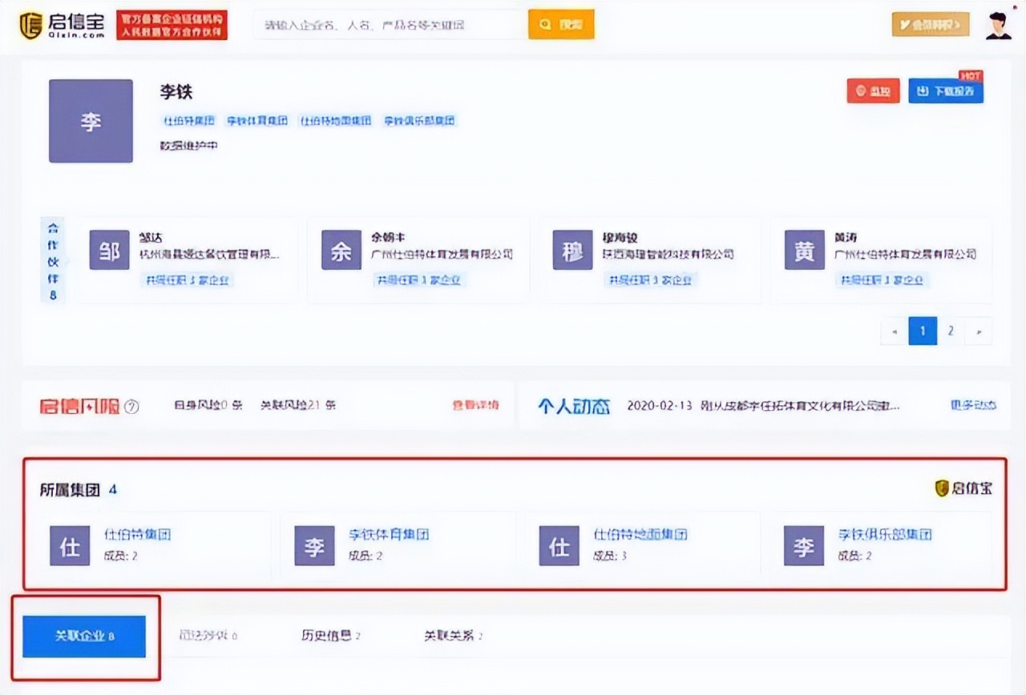
Task: Click the 余 avatar icon for partner 余娟丰
Action: pyautogui.click(x=340, y=249)
